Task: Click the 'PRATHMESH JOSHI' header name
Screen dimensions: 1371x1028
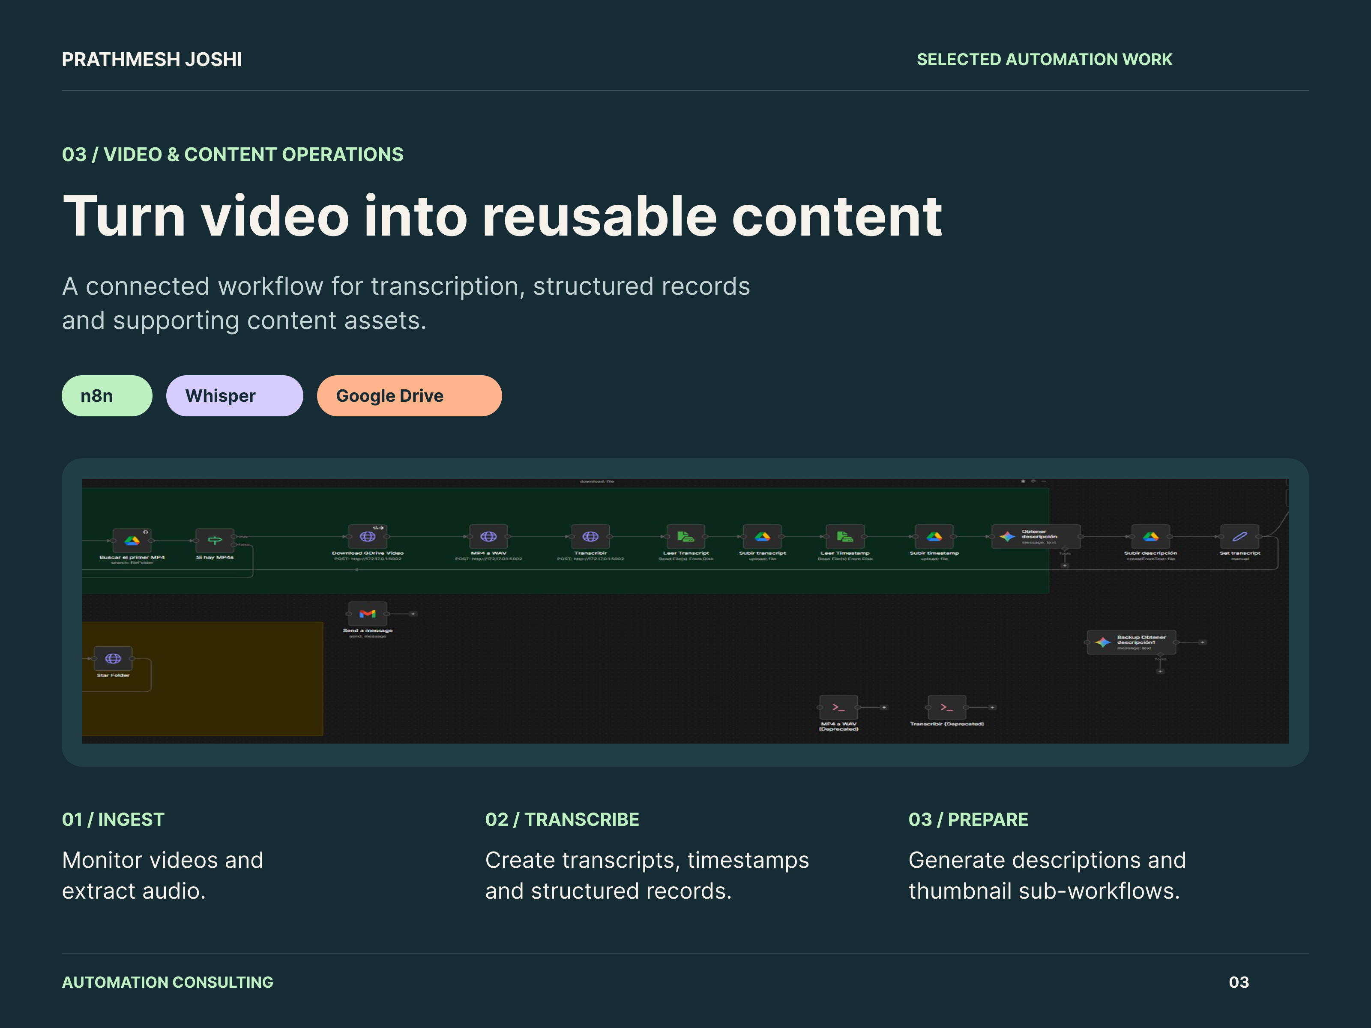Action: [x=152, y=60]
